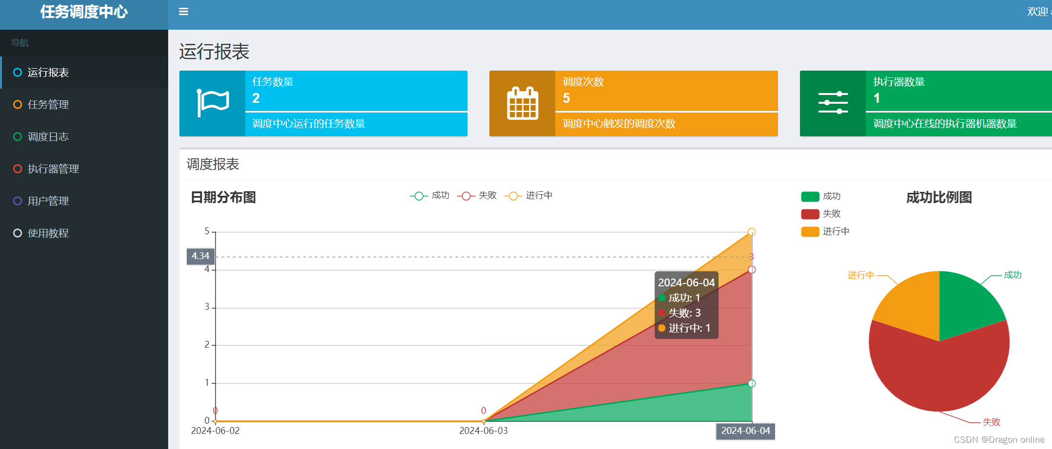Click 调度中心触发的调度次数 description
Viewport: 1052px width, 449px height.
tap(619, 124)
